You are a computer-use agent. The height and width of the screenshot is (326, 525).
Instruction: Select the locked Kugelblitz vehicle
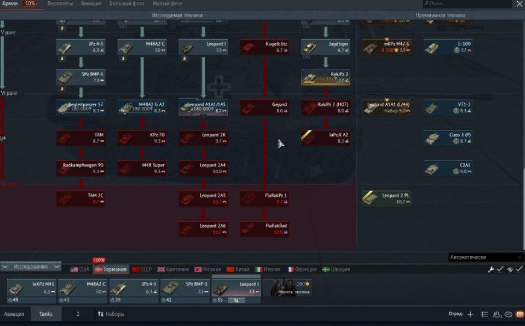(265, 47)
